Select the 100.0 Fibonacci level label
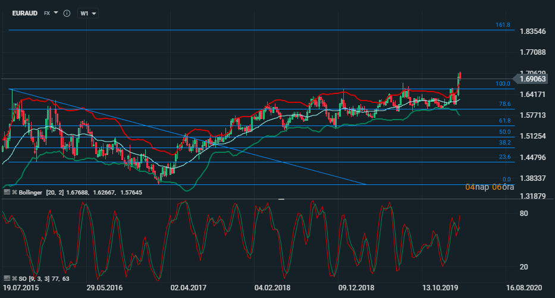This screenshot has height=298, width=555. point(503,84)
